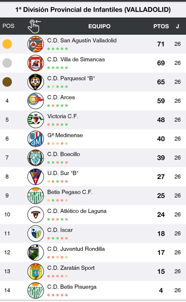Click the C.D. Iscar team name

click(x=60, y=230)
